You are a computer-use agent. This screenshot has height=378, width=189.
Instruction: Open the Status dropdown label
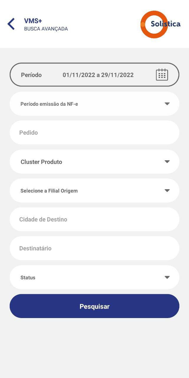pyautogui.click(x=28, y=278)
